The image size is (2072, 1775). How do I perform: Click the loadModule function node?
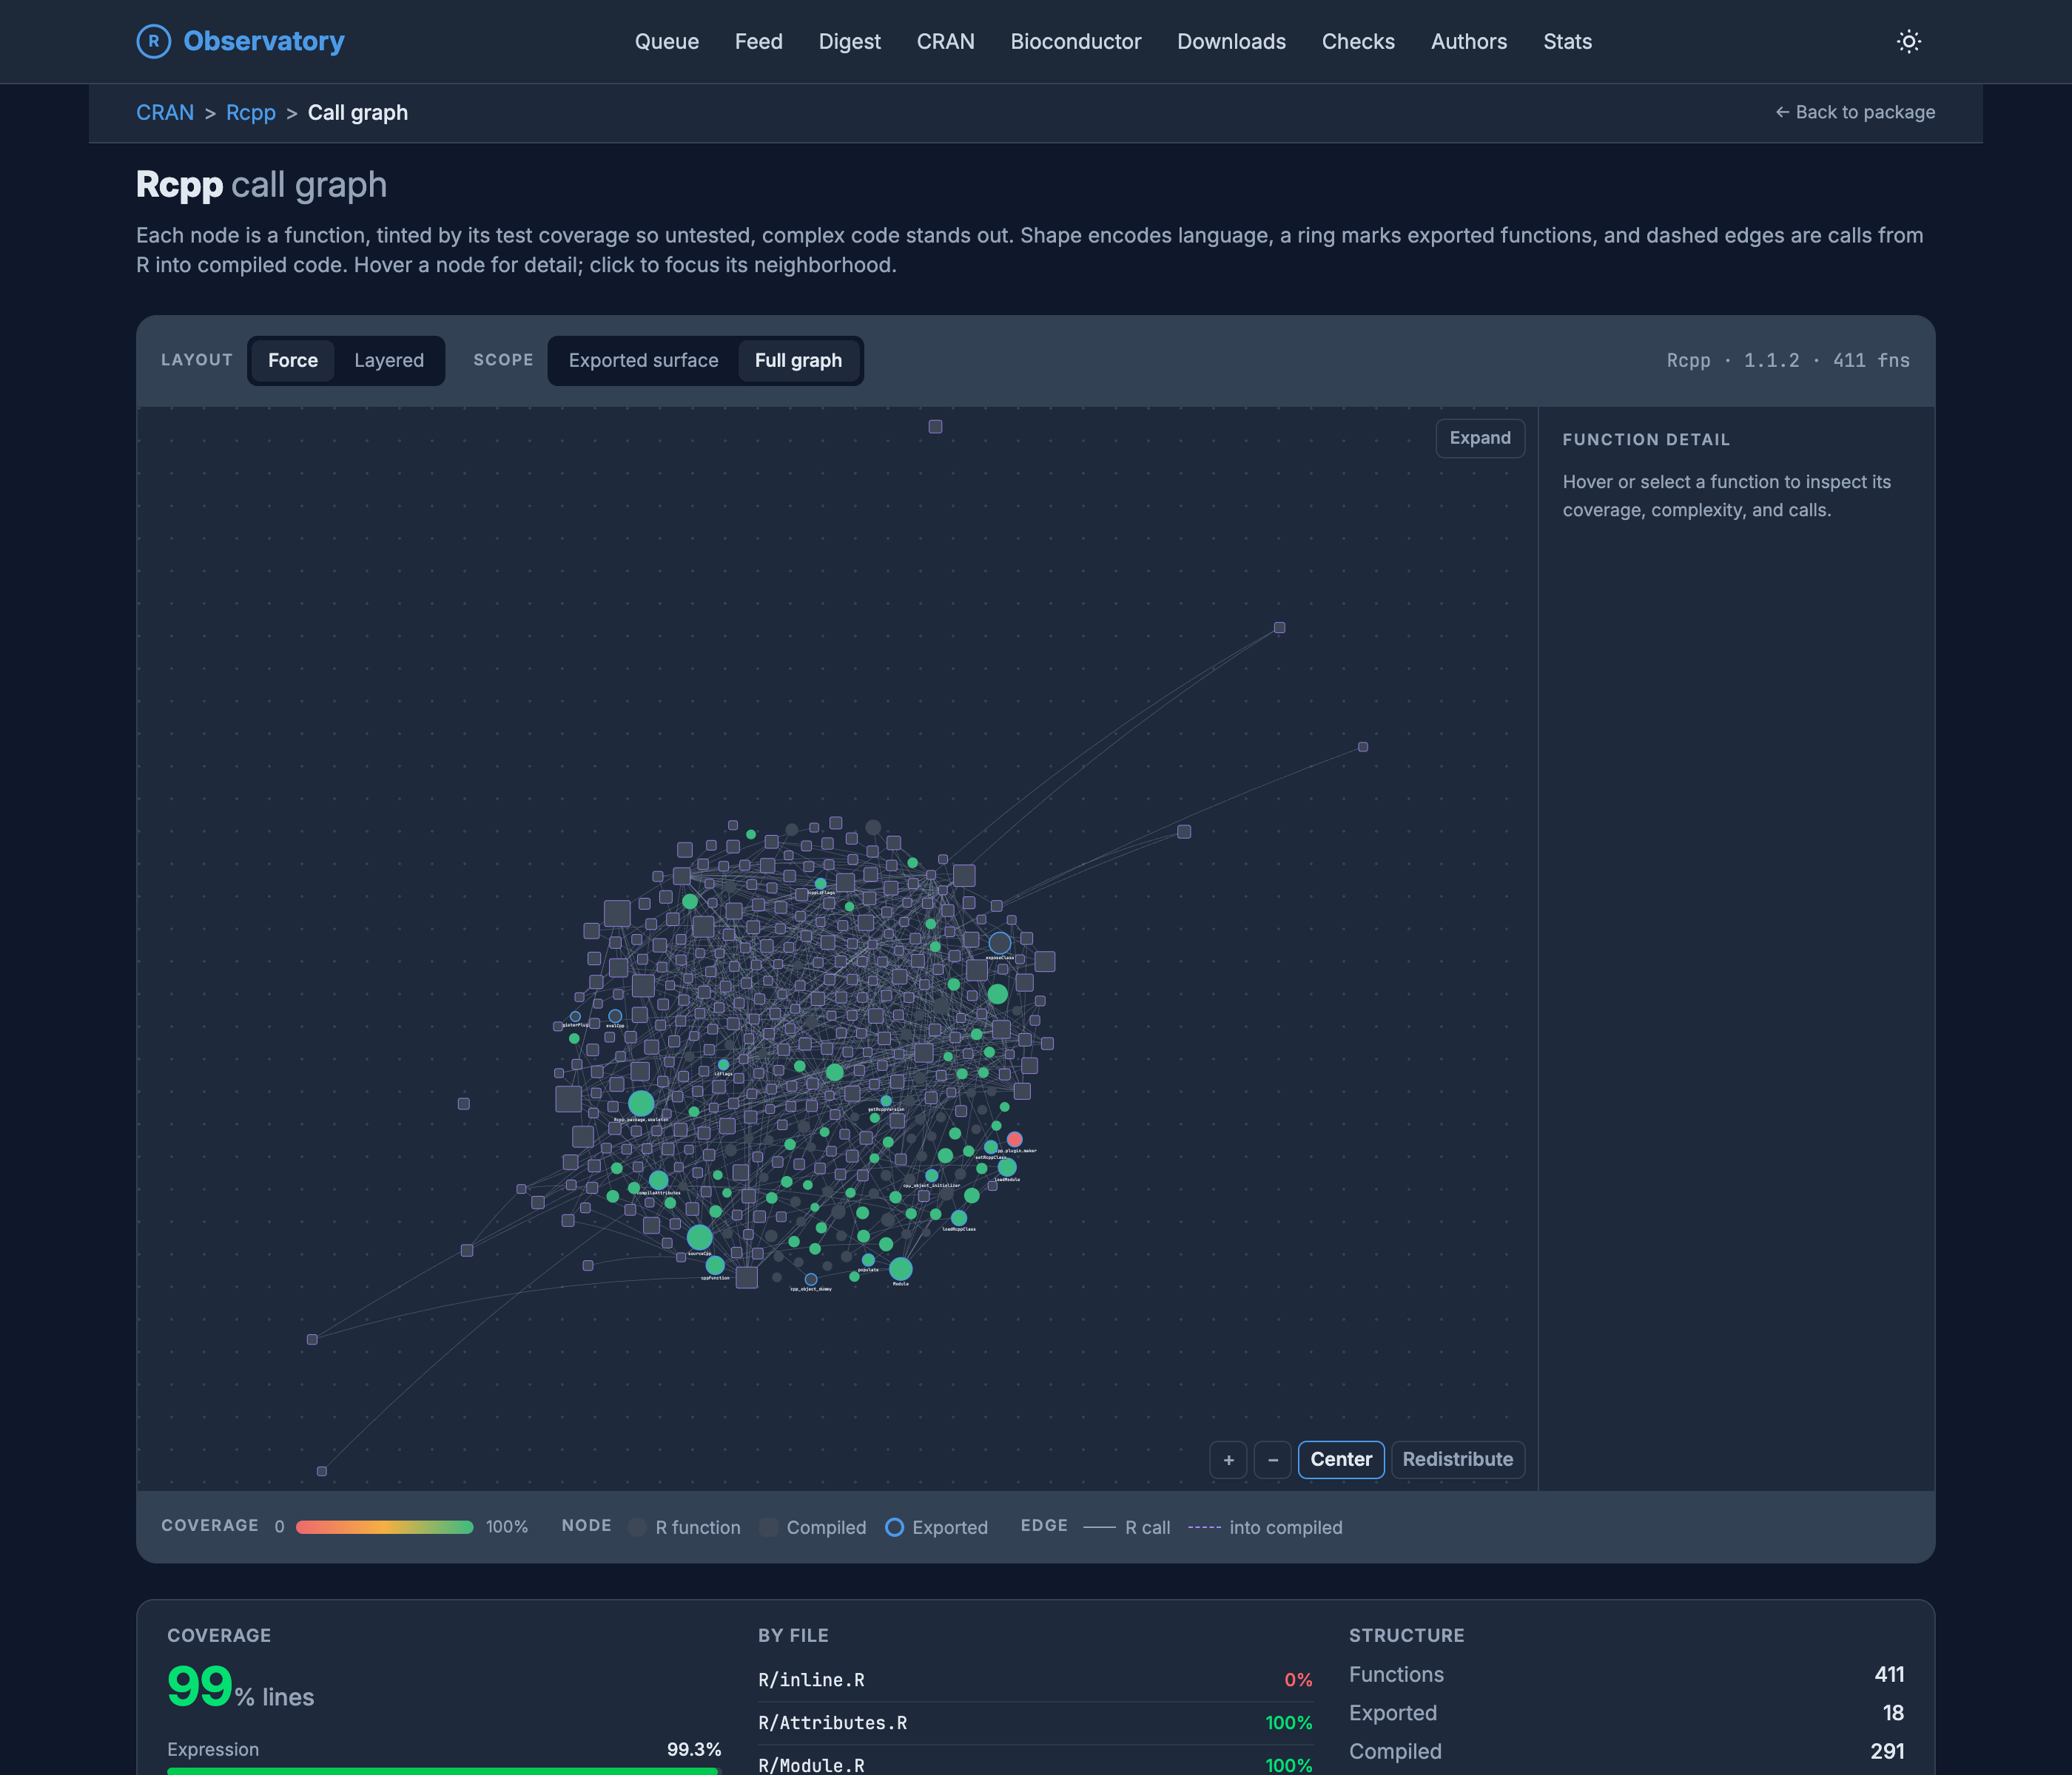(1007, 1167)
